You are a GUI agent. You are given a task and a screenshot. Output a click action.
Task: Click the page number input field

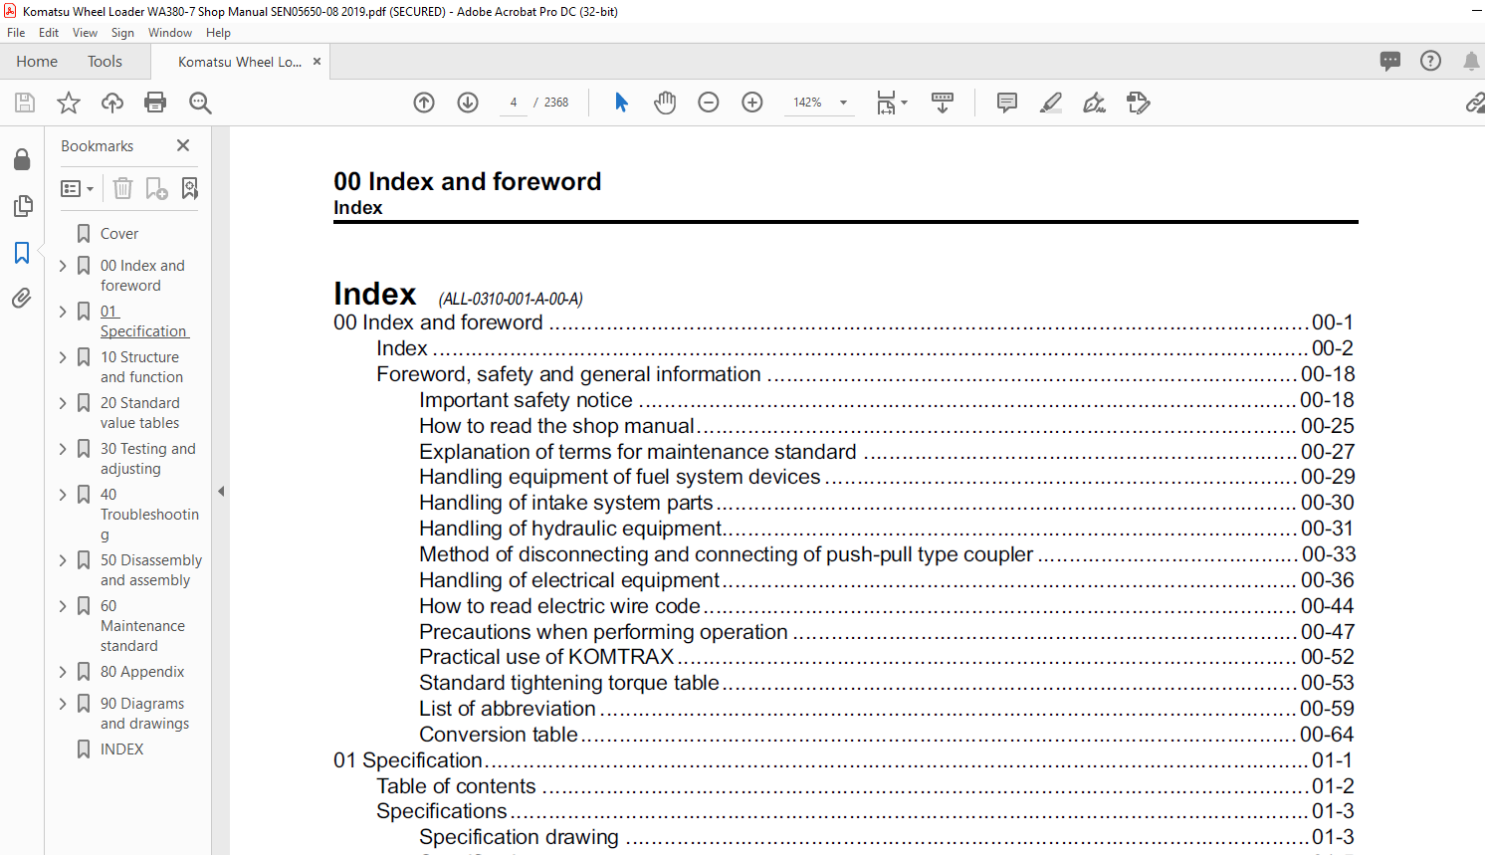tap(514, 103)
